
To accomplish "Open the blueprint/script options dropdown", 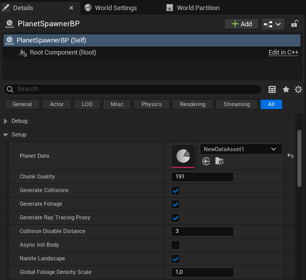I will coord(273,24).
